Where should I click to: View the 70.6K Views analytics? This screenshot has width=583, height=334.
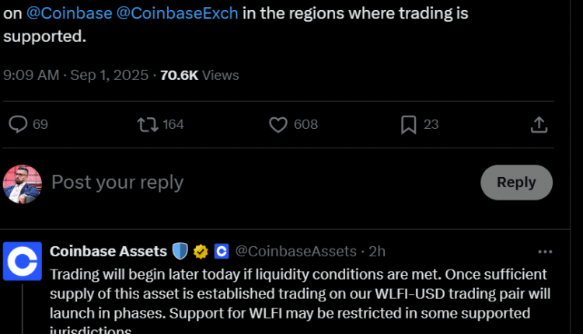[199, 75]
